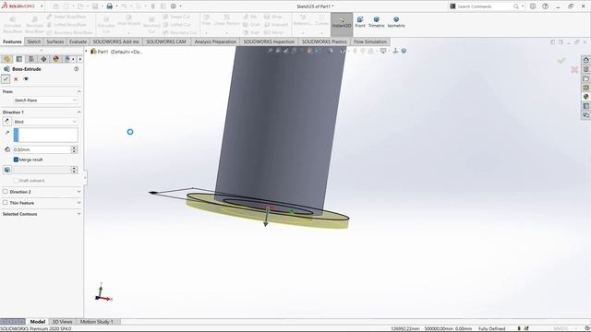Click the Extruded Cut tool
This screenshot has width=591, height=332.
(106, 25)
